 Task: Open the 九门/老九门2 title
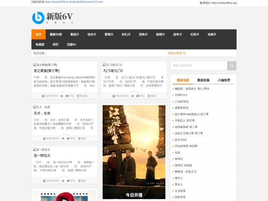113,71
